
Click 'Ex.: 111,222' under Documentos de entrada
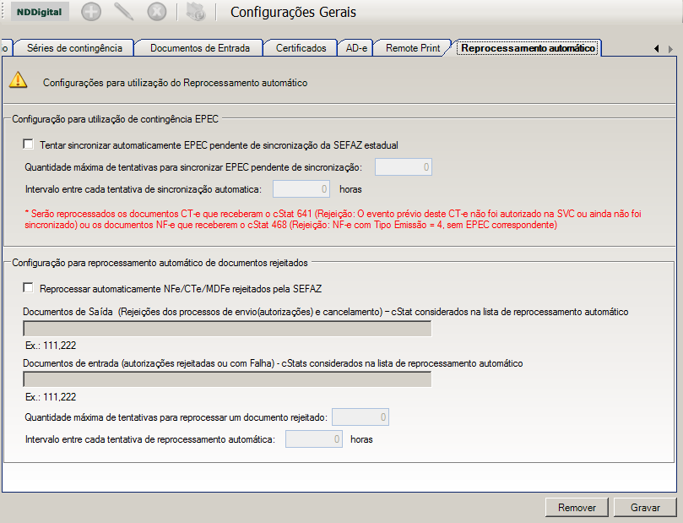(51, 397)
